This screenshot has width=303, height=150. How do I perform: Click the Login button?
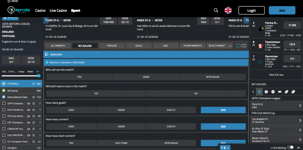tap(251, 10)
